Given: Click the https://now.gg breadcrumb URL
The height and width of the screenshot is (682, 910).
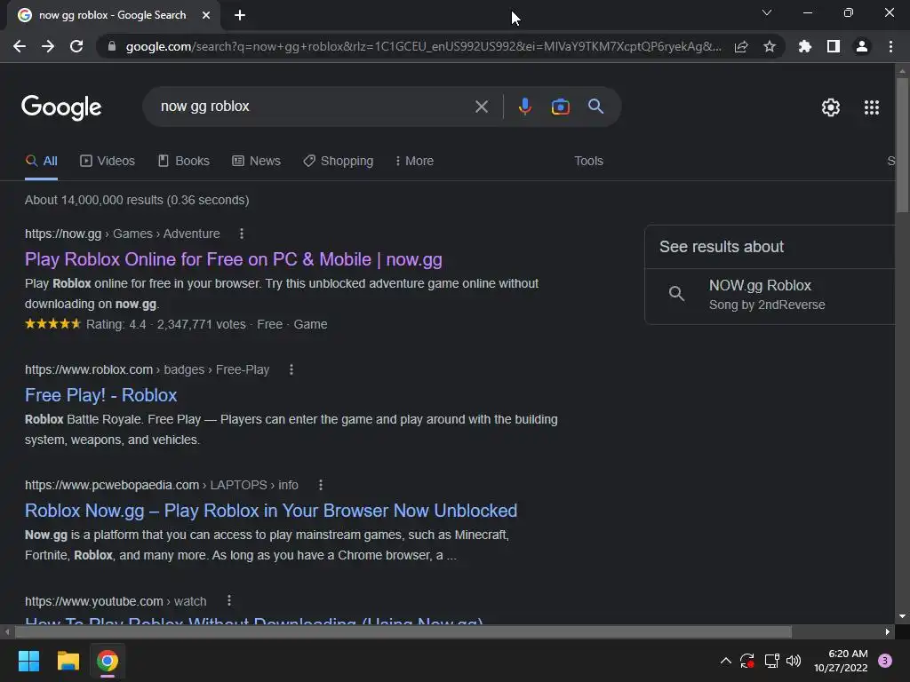Looking at the screenshot, I should click(63, 234).
